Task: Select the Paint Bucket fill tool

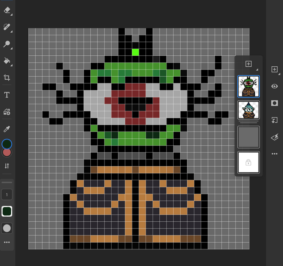Action: click(x=7, y=61)
